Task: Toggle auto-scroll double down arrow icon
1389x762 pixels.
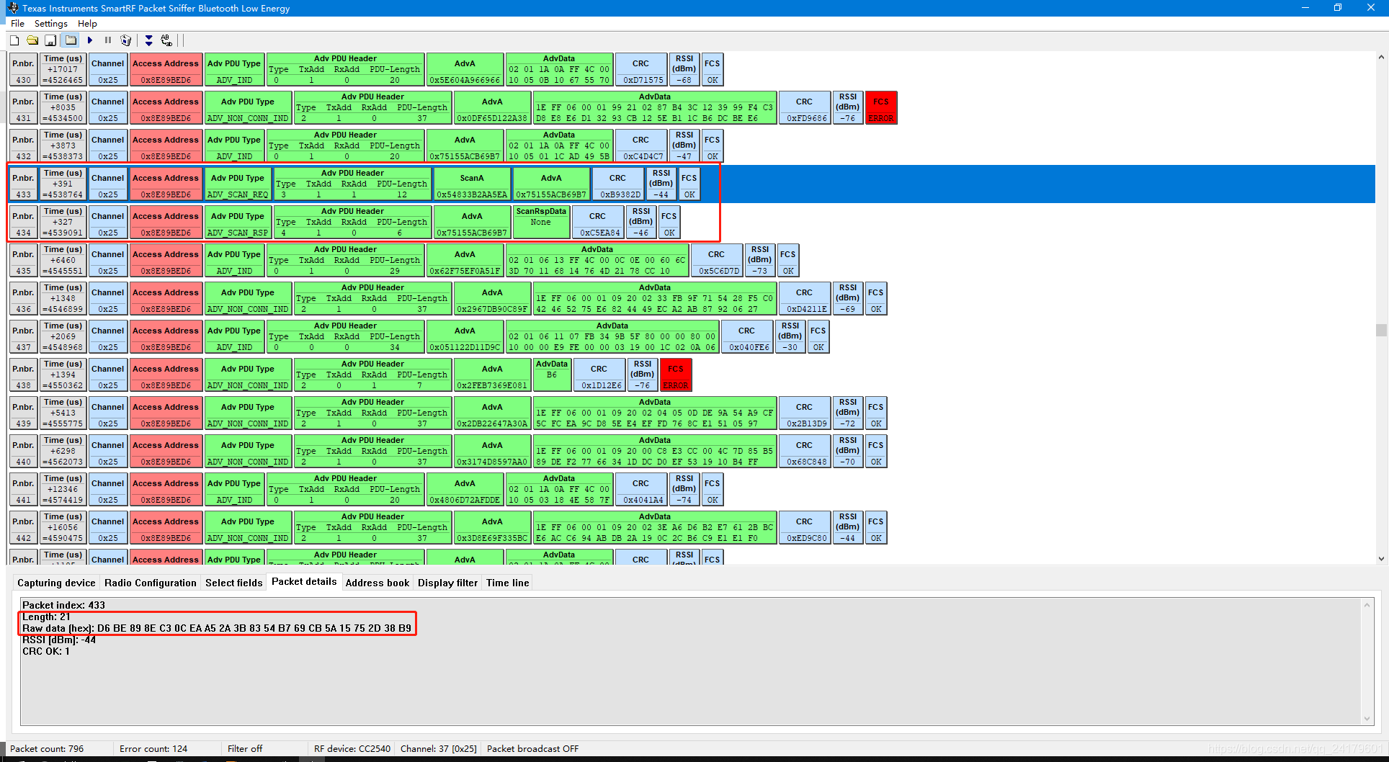Action: pos(148,40)
